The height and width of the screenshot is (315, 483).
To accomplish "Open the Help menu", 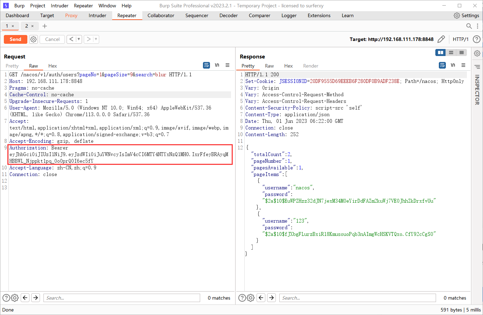I will (x=127, y=6).
